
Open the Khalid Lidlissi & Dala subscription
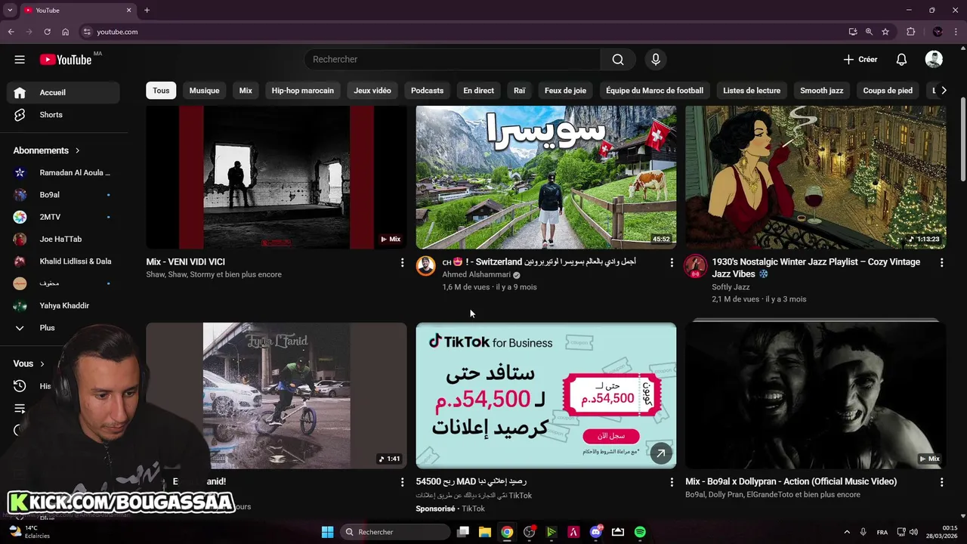coord(63,261)
